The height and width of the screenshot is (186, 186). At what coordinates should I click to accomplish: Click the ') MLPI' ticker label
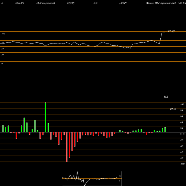click(x=123, y=3)
